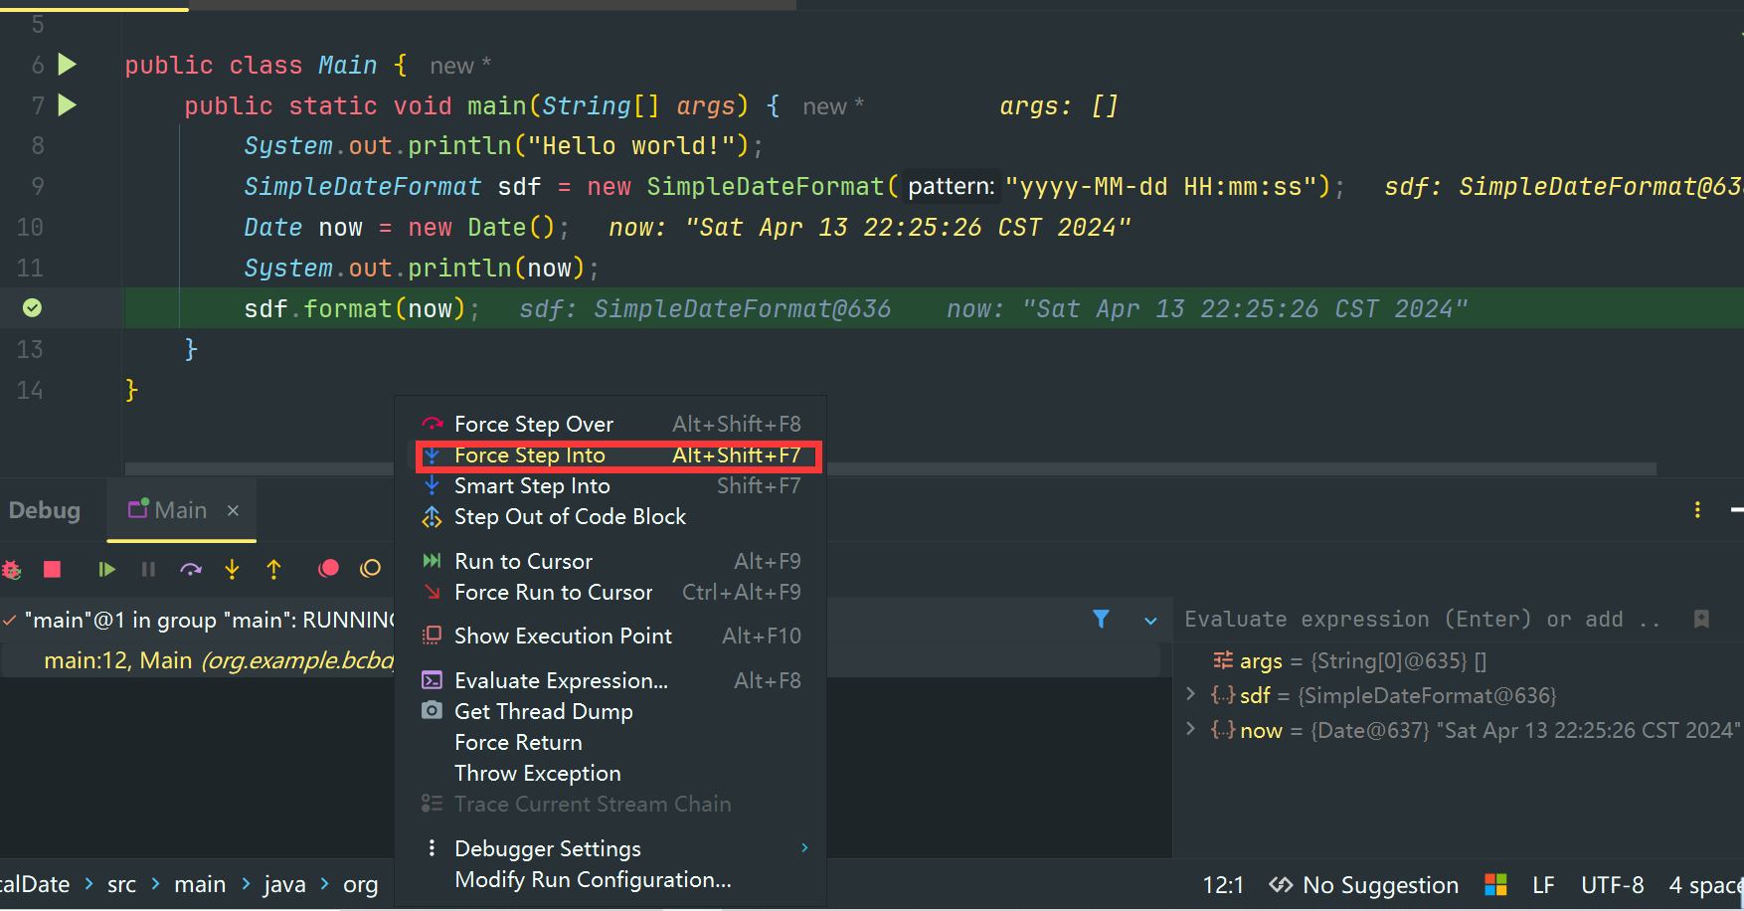This screenshot has width=1744, height=911.
Task: Open dropdown chevron beside filter icon
Action: 1150,621
